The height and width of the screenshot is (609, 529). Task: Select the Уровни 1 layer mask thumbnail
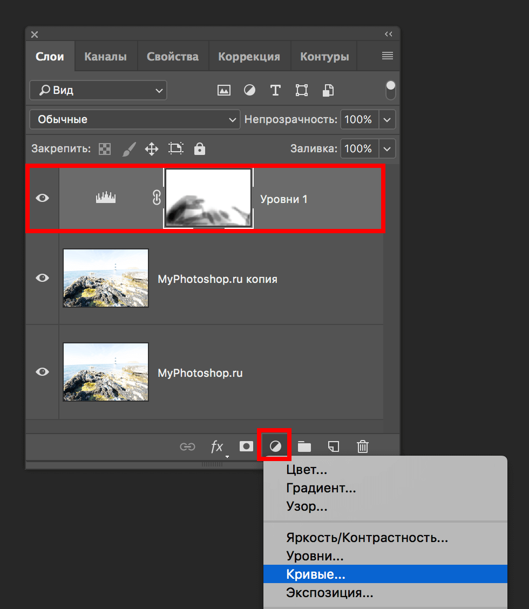[208, 198]
